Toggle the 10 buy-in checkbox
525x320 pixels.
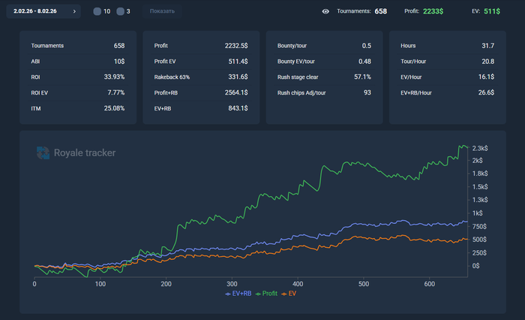[97, 12]
